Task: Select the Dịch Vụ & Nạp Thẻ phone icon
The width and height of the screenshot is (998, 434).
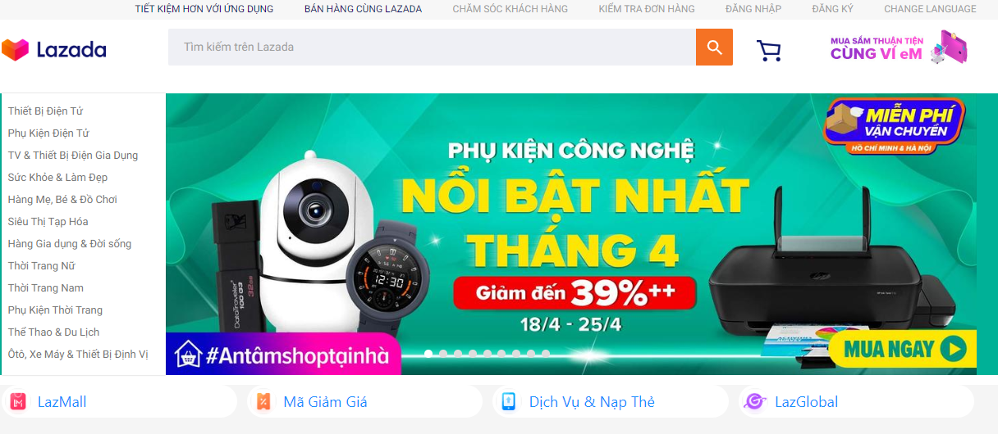Action: pyautogui.click(x=509, y=402)
